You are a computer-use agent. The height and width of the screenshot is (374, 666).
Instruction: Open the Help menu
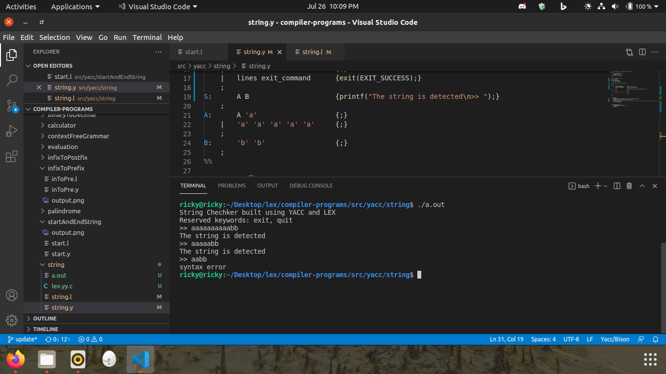point(175,37)
